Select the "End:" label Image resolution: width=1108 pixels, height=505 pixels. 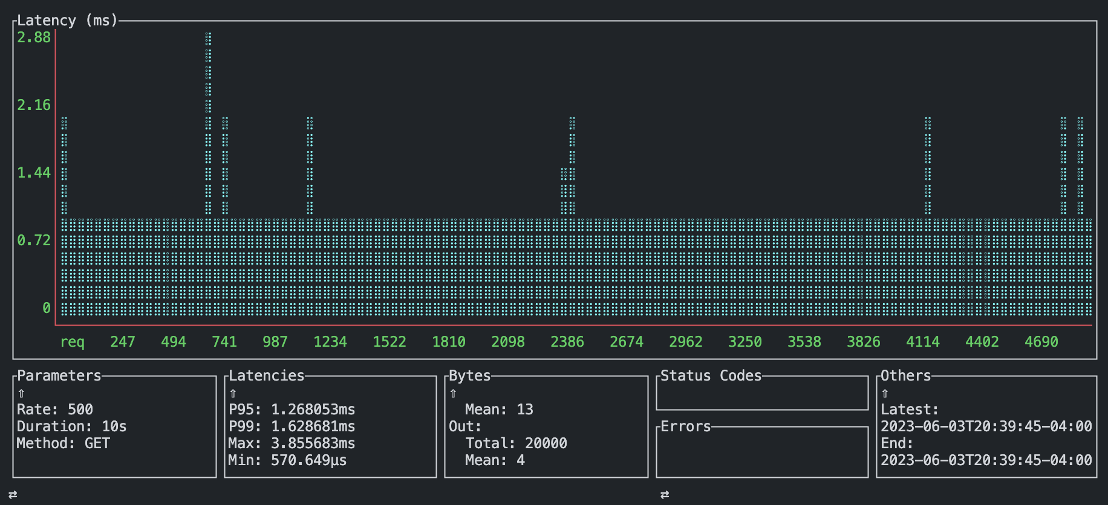point(898,443)
